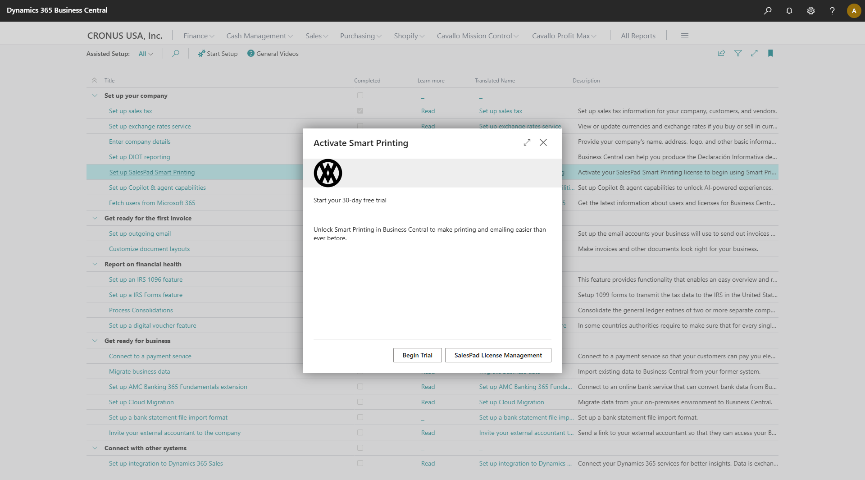Sort by the Description column header
Image resolution: width=865 pixels, height=480 pixels.
pyautogui.click(x=586, y=80)
